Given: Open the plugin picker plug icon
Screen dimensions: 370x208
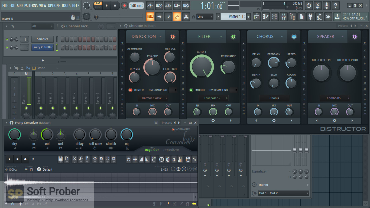Looking at the screenshot, I should 310,17.
